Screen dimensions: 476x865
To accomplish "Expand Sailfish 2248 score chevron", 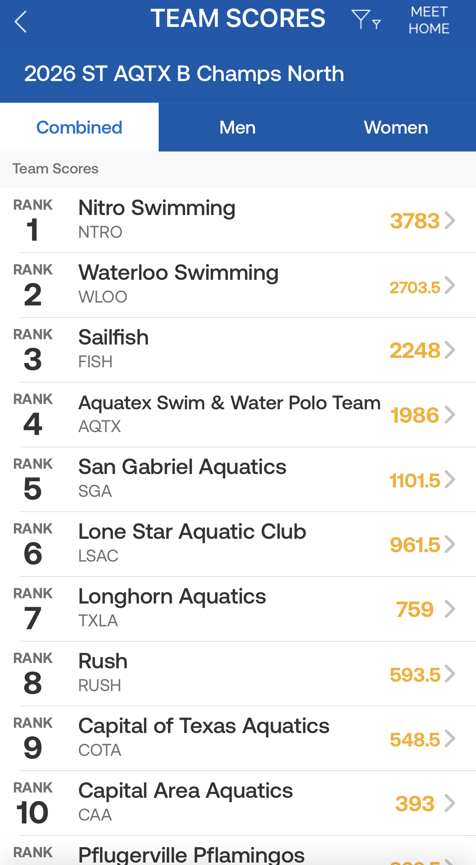I will [x=450, y=350].
